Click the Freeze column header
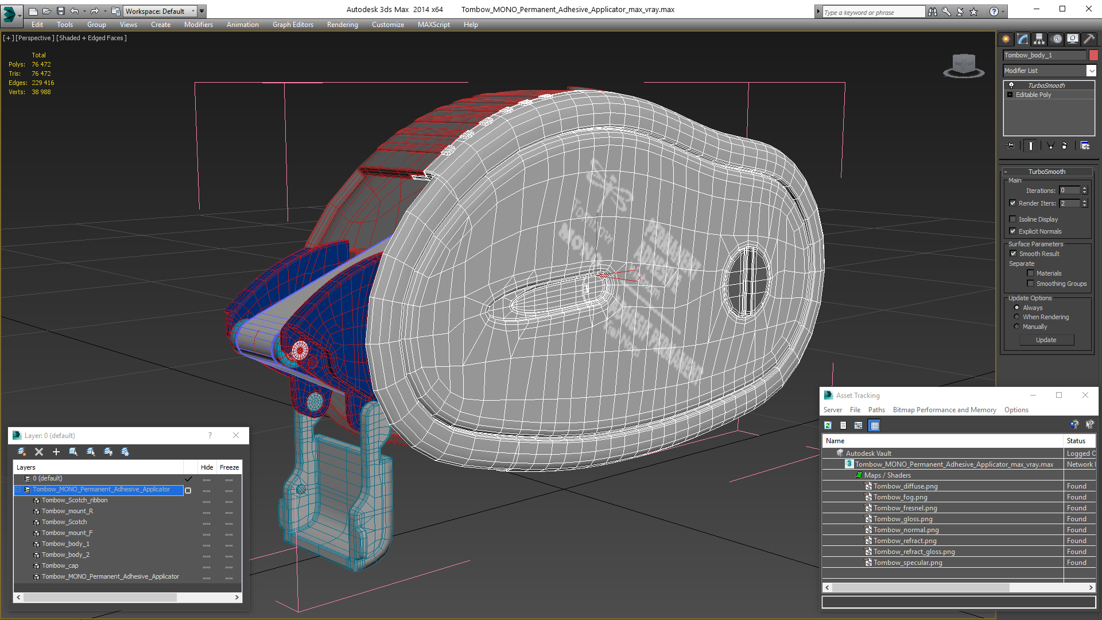This screenshot has width=1102, height=620. click(229, 467)
